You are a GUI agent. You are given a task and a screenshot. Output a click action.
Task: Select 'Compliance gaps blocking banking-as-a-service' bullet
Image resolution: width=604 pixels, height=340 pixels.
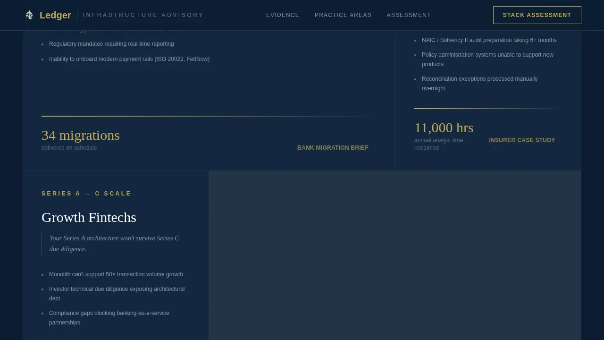[109, 318]
